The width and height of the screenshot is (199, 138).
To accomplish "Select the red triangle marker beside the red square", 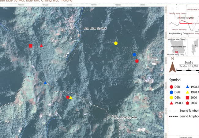I will pos(41,46).
